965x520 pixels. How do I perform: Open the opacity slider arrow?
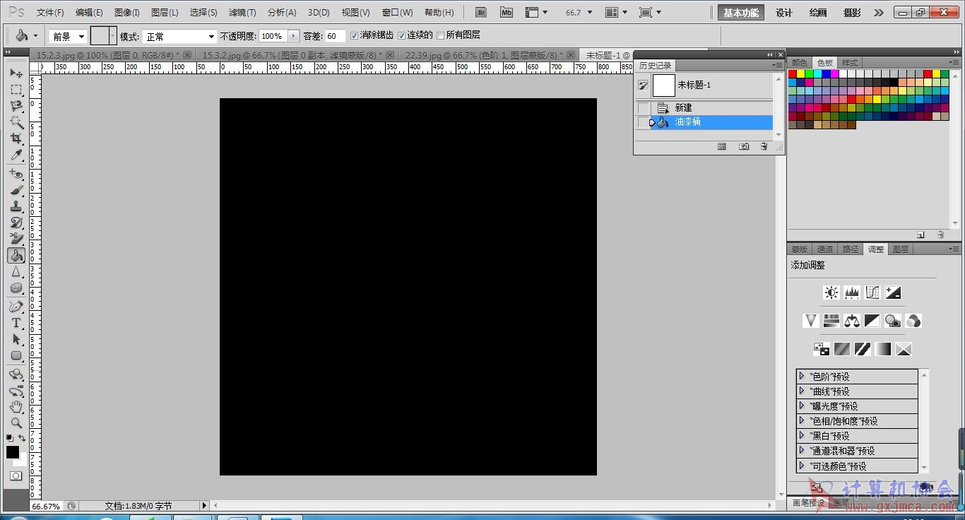[x=293, y=36]
